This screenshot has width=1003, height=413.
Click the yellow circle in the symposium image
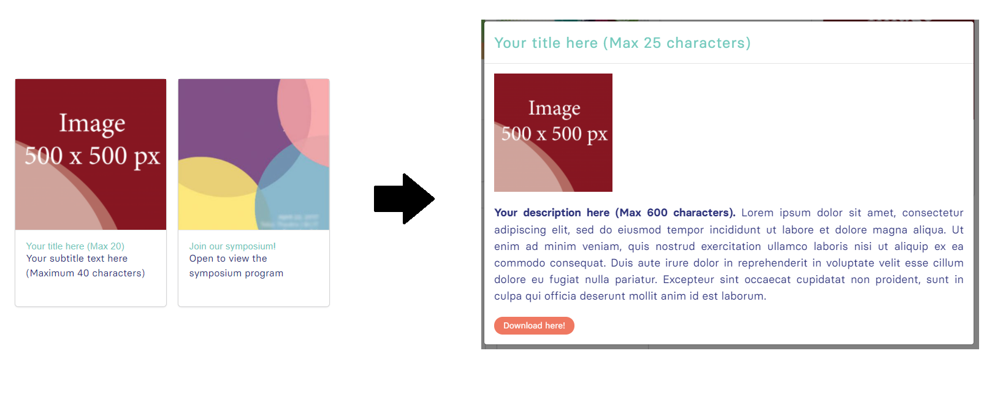[x=215, y=196]
